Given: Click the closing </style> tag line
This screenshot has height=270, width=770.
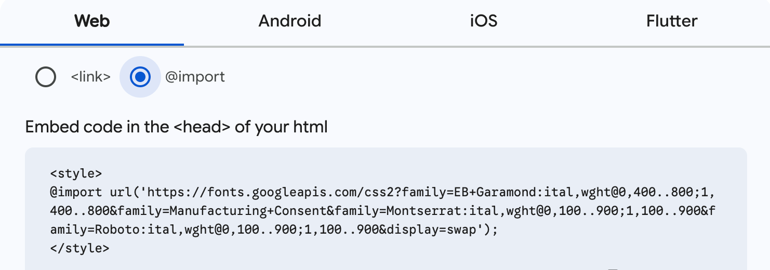Looking at the screenshot, I should [x=79, y=248].
